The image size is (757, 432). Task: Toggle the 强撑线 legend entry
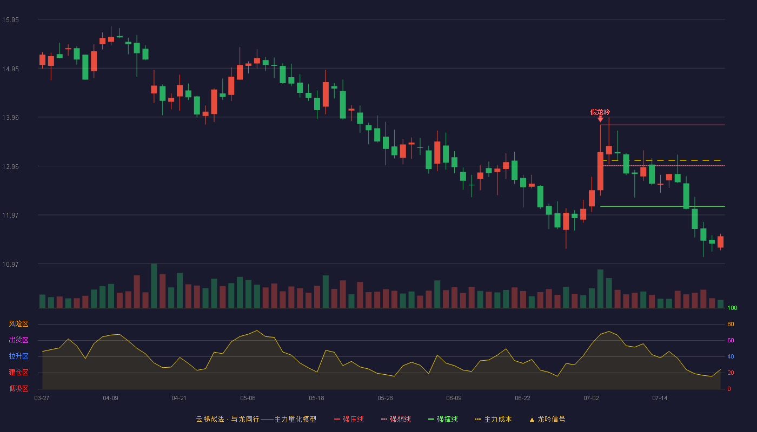pyautogui.click(x=443, y=419)
